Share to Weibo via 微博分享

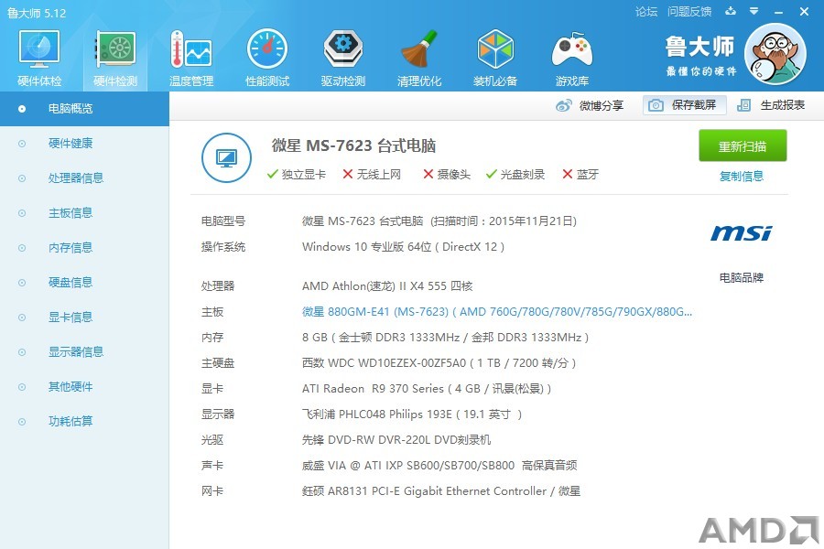(590, 105)
